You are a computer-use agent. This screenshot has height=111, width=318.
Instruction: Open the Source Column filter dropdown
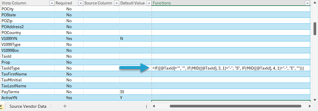(117, 3)
